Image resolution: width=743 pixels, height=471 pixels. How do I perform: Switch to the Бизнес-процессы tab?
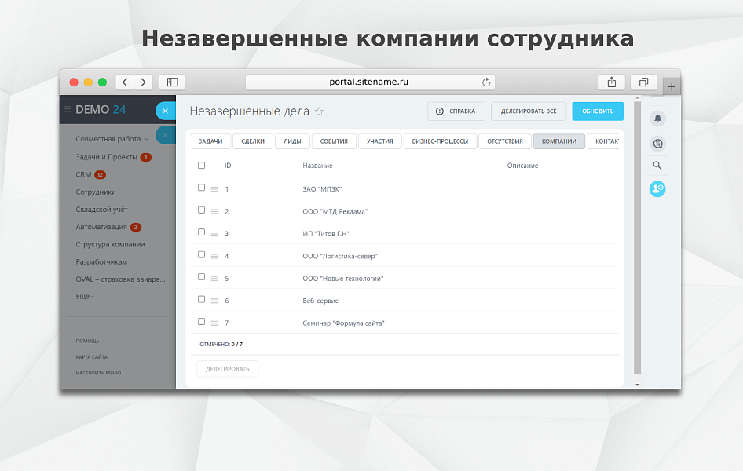coord(440,141)
